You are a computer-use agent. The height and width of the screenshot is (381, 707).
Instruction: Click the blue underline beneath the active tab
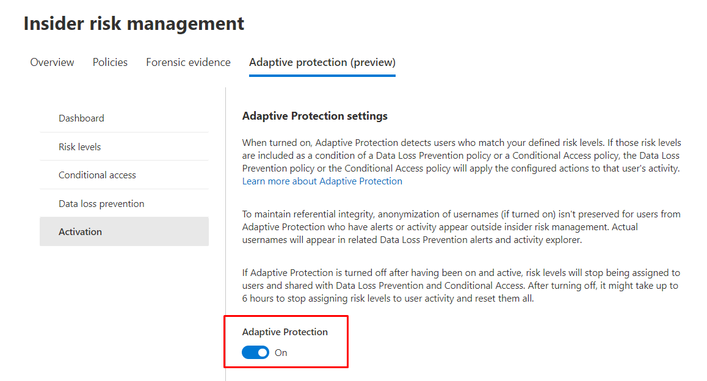(322, 76)
